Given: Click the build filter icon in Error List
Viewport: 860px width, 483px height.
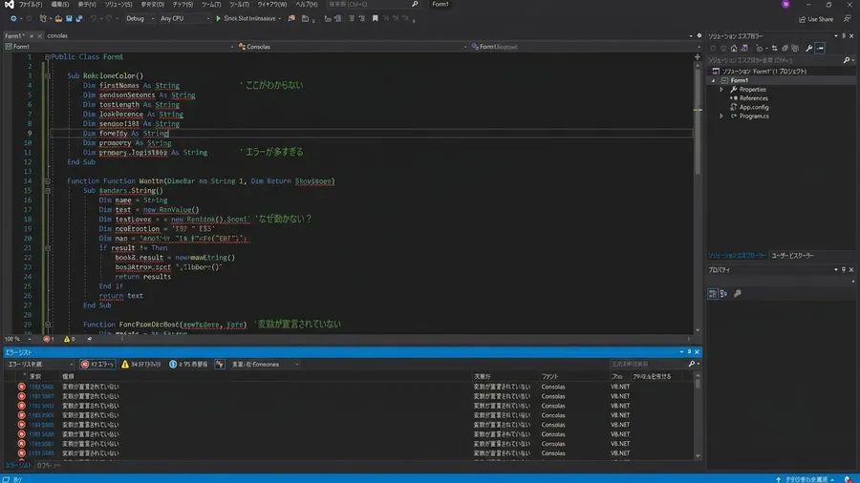Looking at the screenshot, I should [220, 365].
